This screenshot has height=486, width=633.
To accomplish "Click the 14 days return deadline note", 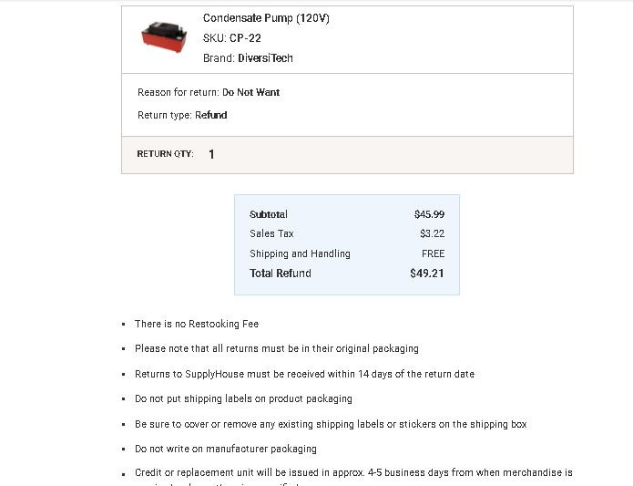I will coord(304,374).
